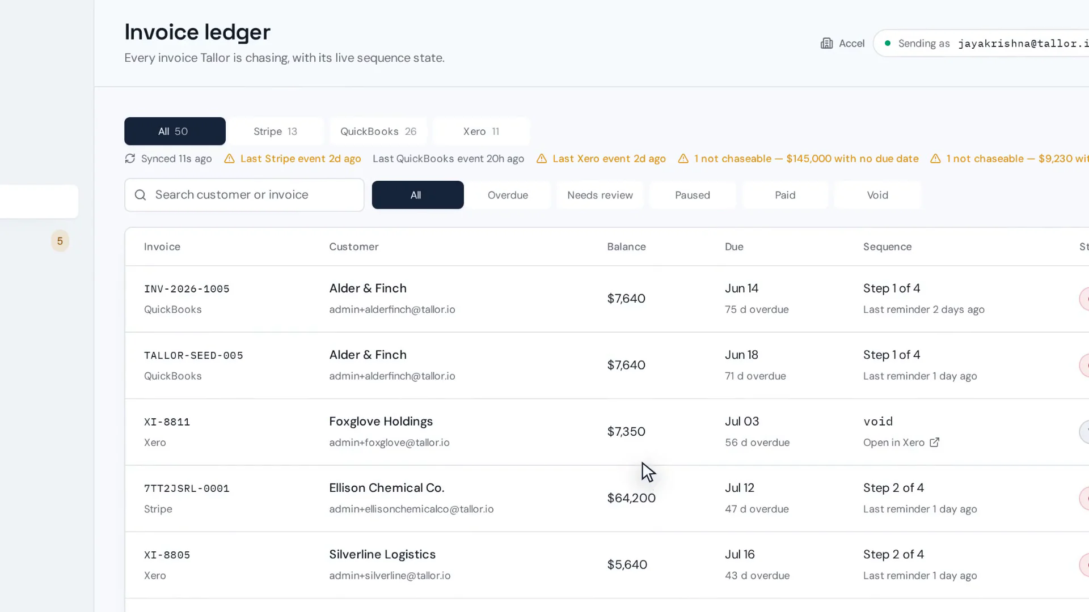Click warning icon beside $9,230 not chaseable
1089x612 pixels.
coord(935,159)
